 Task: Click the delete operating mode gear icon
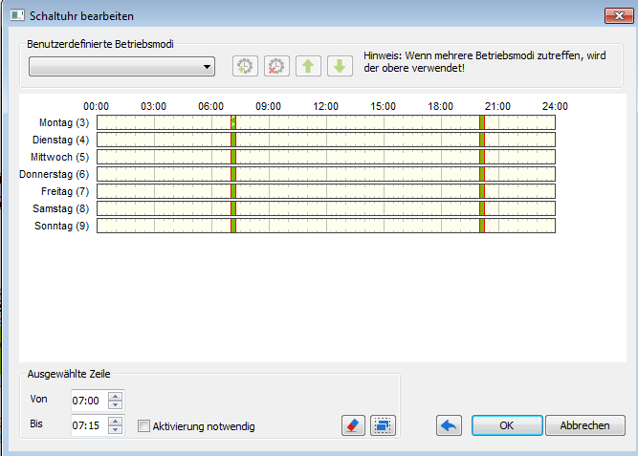pyautogui.click(x=276, y=67)
